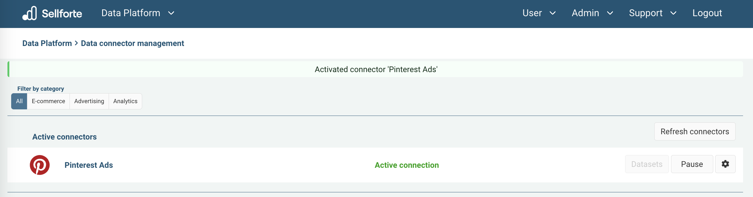Click the Pinterest logo icon
Image resolution: width=753 pixels, height=197 pixels.
(x=40, y=165)
